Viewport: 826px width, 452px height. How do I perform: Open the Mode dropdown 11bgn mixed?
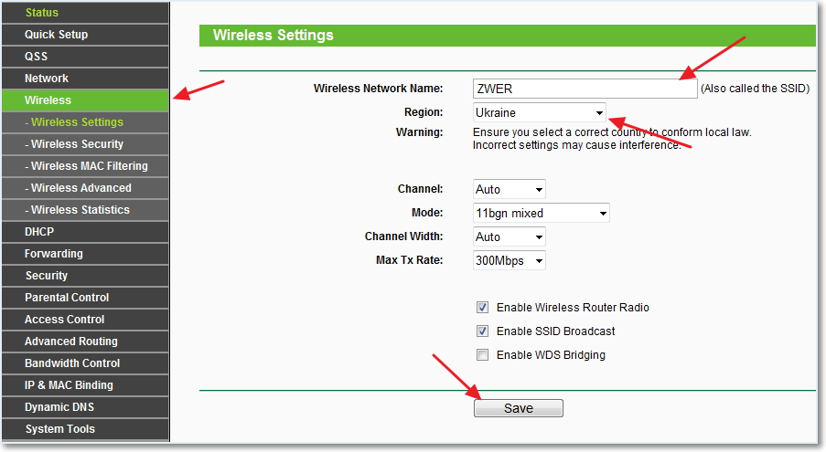point(541,213)
